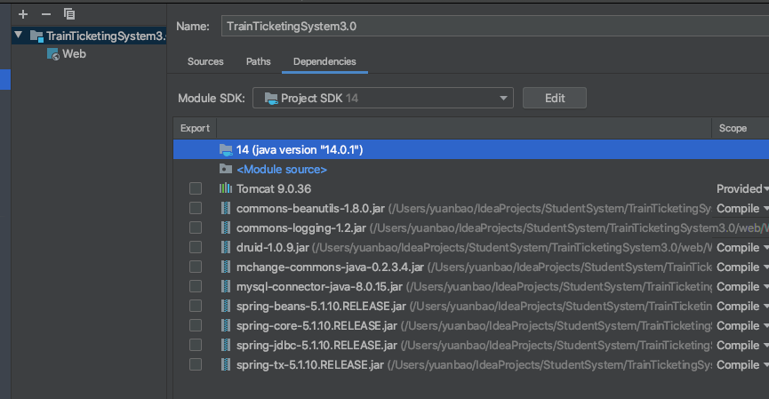Viewport: 769px width, 399px height.
Task: Change scope of mchange-commons-java jar
Action: (x=742, y=267)
